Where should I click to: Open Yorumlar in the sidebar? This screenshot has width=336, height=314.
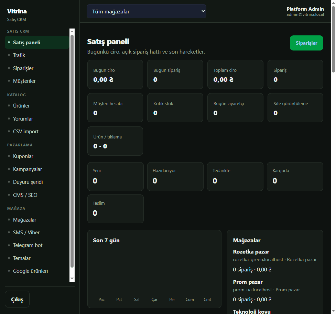click(37, 119)
